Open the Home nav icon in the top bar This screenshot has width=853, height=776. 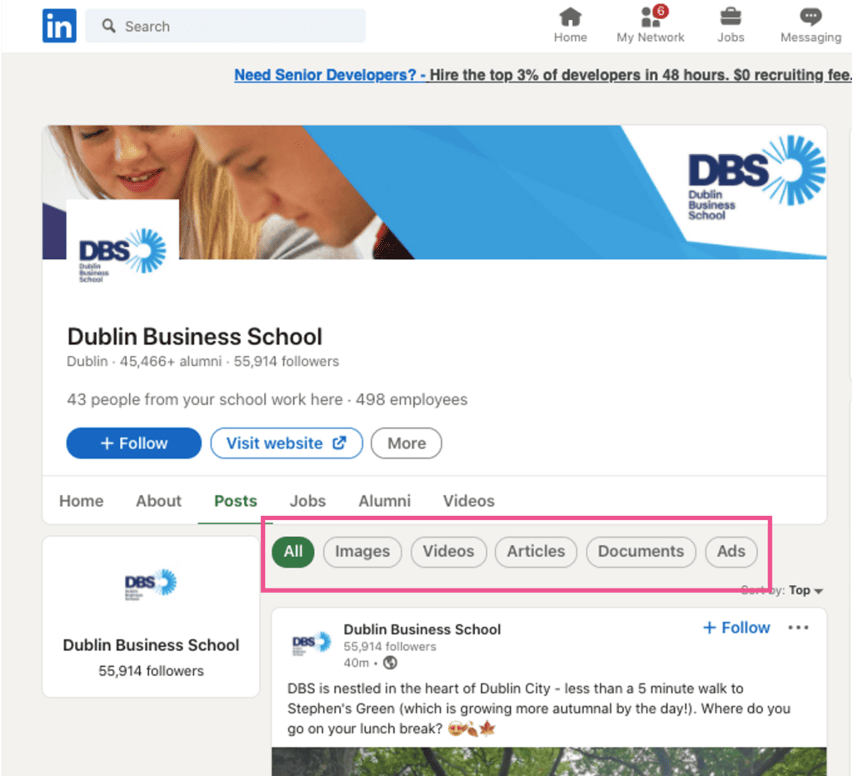point(570,25)
